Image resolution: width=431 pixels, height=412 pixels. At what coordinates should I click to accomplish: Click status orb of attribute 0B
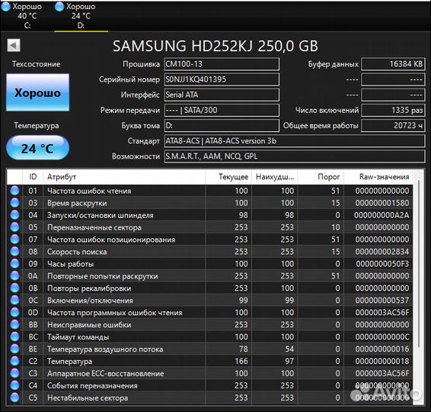(14, 288)
